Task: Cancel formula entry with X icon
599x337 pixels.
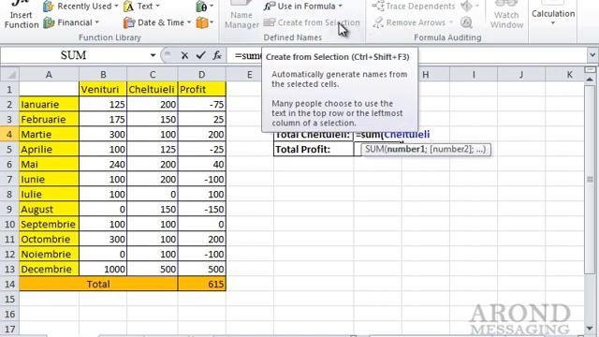Action: 184,55
